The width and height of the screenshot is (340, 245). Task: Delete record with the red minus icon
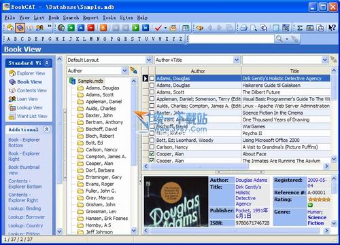point(91,28)
